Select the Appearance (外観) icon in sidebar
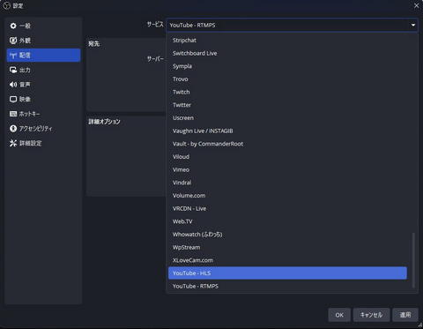This screenshot has height=329, width=423. click(13, 41)
